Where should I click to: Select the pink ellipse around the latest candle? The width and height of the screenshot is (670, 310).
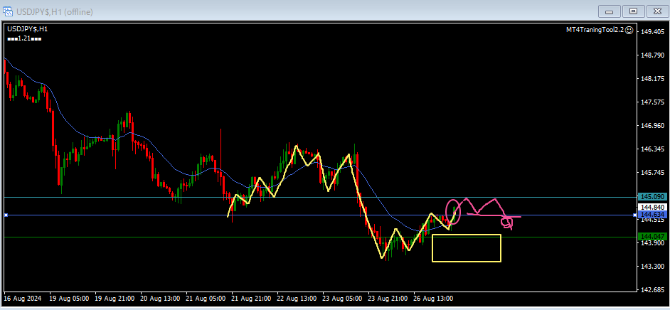[x=452, y=211]
